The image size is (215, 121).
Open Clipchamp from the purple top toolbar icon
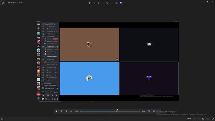121,3
